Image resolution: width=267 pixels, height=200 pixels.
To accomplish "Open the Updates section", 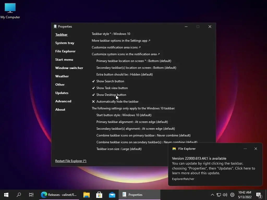I will tap(62, 93).
